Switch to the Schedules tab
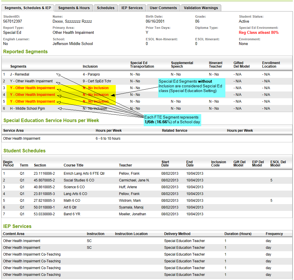294x280 pixels. pyautogui.click(x=105, y=8)
